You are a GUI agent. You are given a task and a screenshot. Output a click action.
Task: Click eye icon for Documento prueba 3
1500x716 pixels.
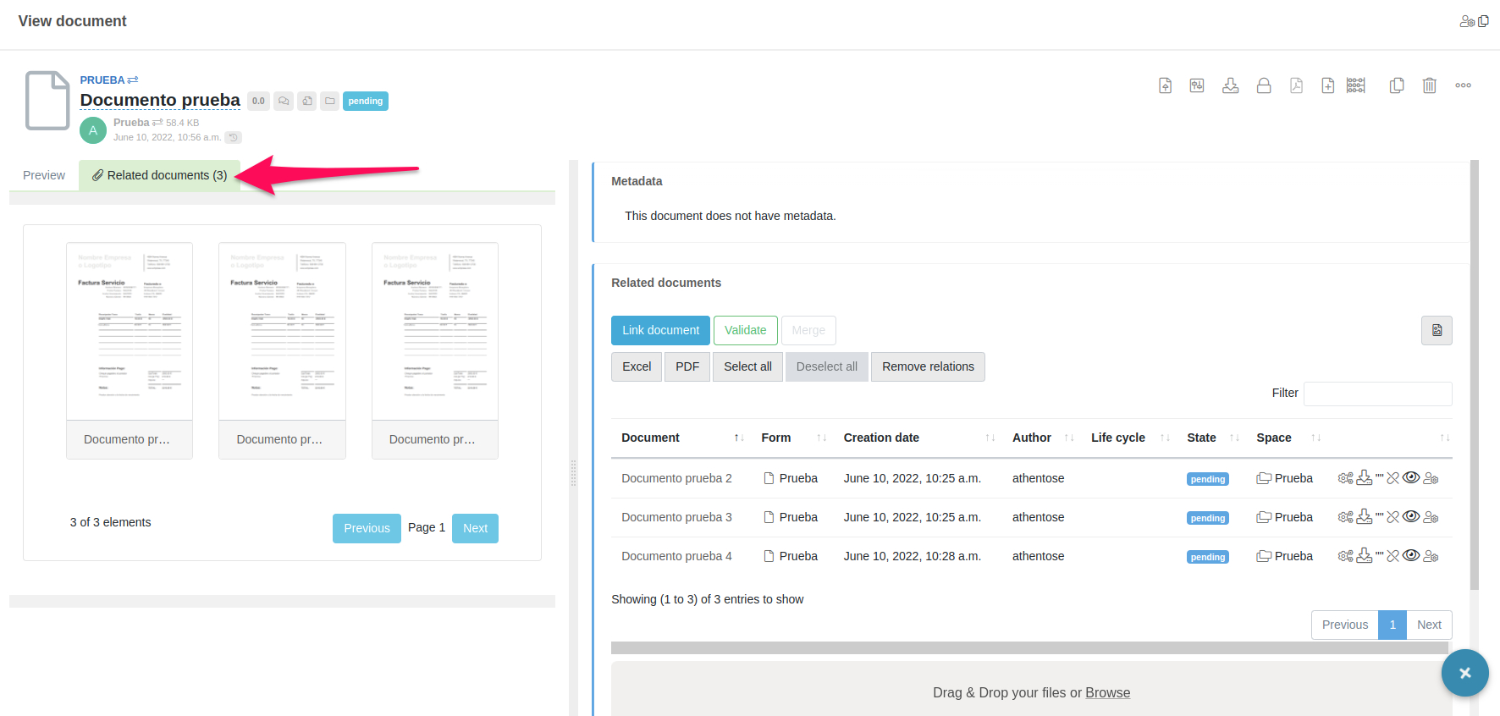click(x=1411, y=517)
